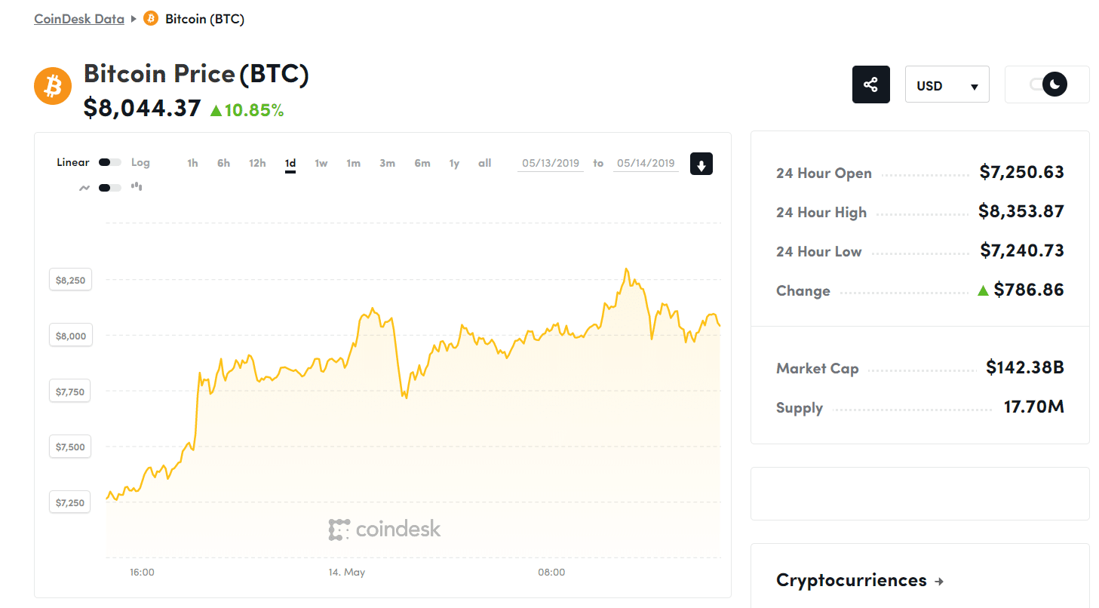Click the orange Bitcoin logo beside the title

(53, 87)
